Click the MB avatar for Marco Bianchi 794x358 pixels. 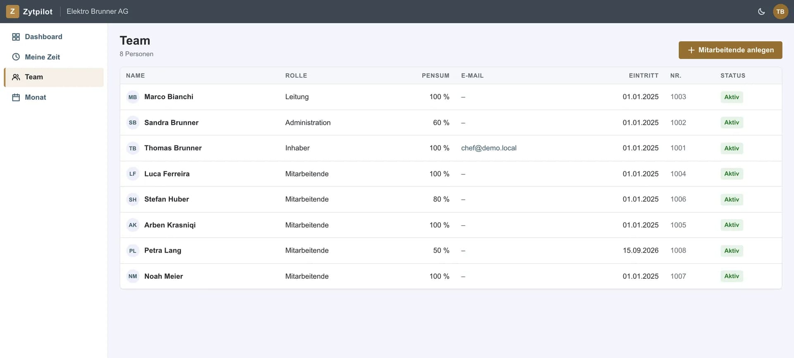[x=133, y=97]
